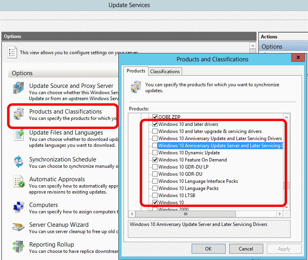
Task: Select the Products tab
Action: point(136,71)
